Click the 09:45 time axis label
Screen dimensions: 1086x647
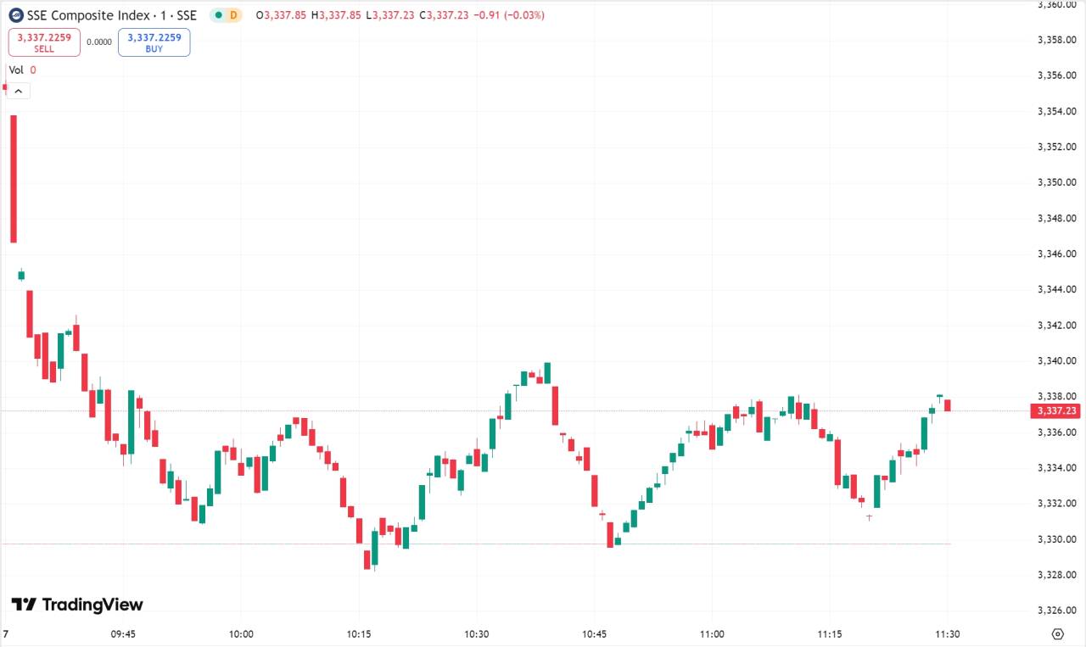(123, 633)
